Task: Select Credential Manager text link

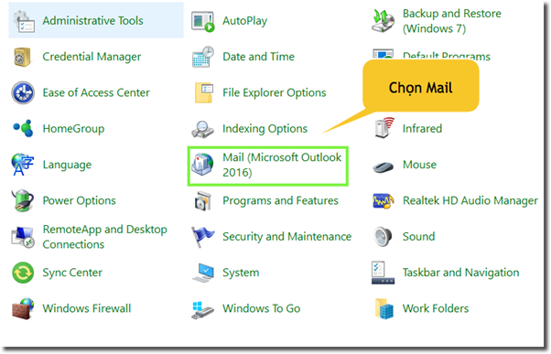Action: pos(92,57)
